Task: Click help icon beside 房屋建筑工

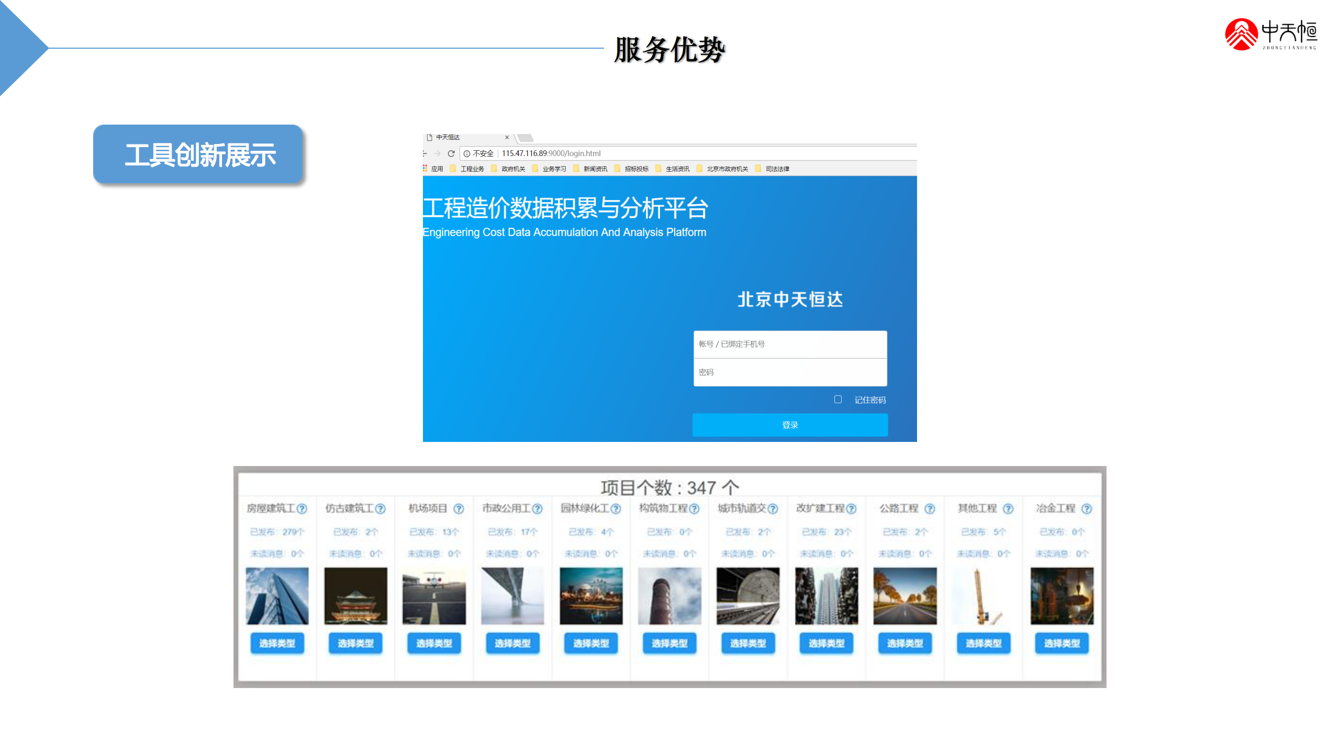Action: [302, 508]
